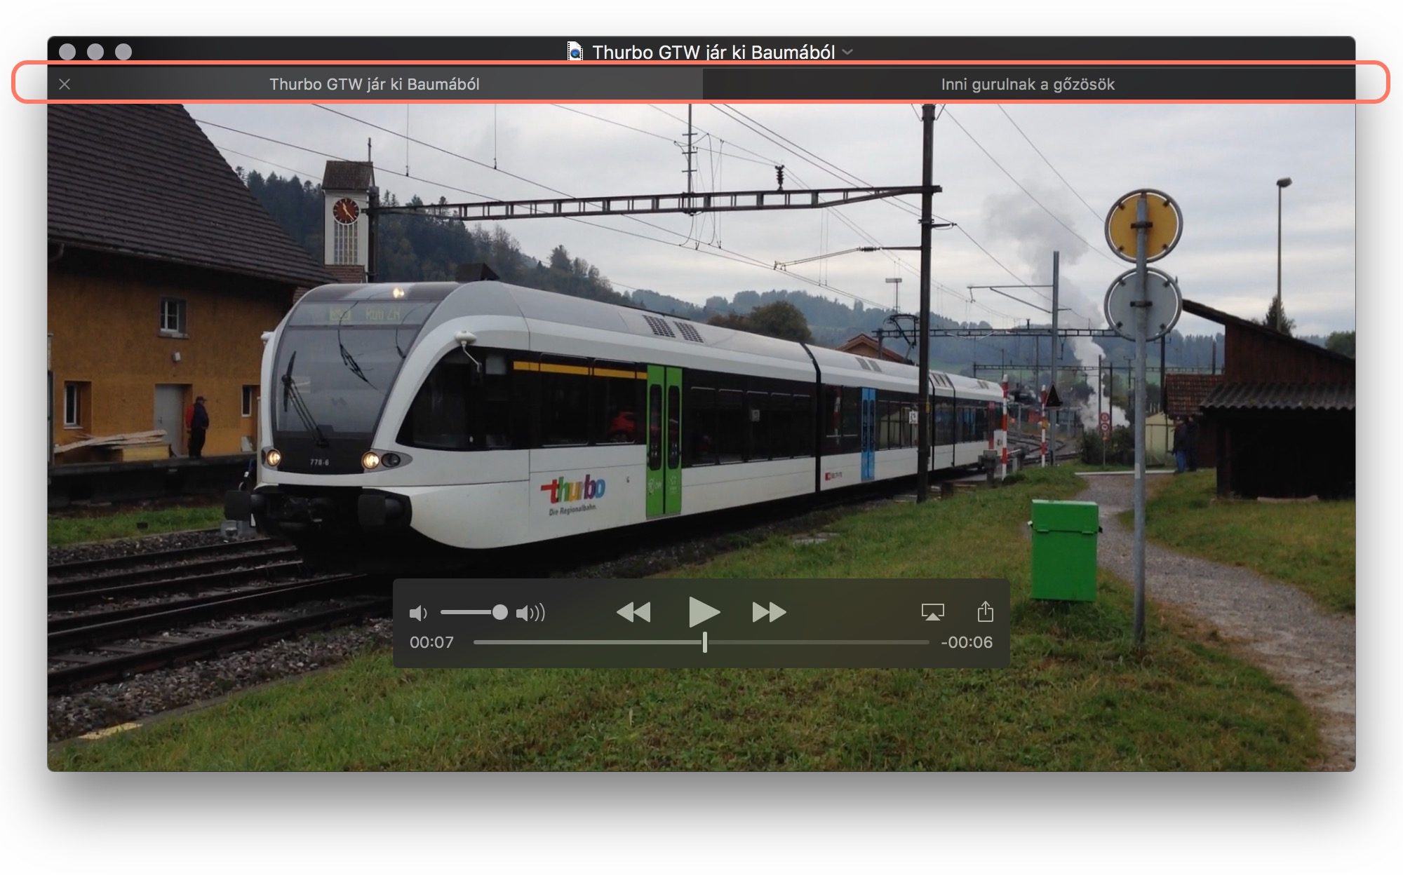Open the AirPlay menu icon
The height and width of the screenshot is (875, 1403).
(932, 612)
